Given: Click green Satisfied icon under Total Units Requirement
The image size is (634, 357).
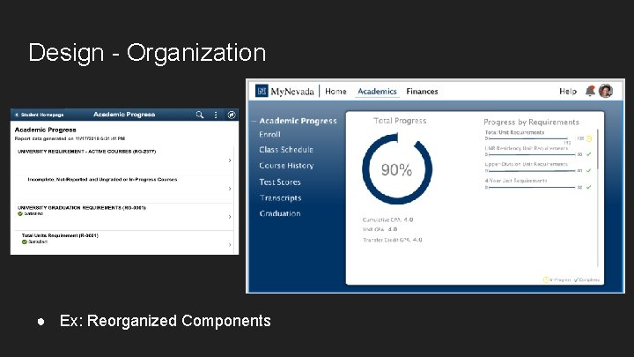Looking at the screenshot, I should (25, 242).
